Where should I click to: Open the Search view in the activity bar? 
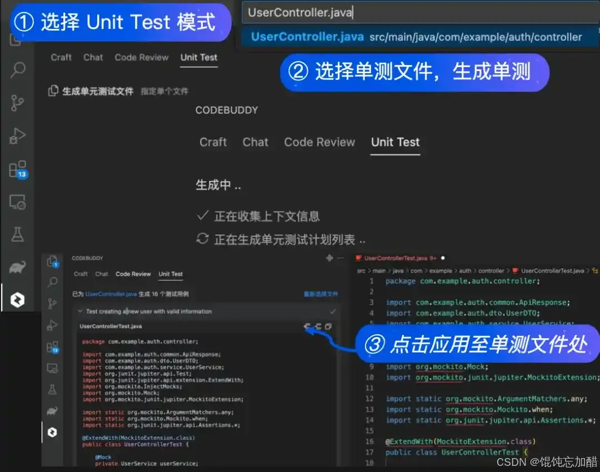(18, 70)
